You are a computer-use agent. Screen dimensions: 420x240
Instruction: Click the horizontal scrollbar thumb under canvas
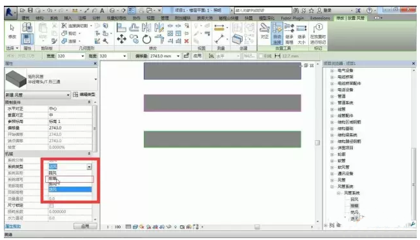257,227
